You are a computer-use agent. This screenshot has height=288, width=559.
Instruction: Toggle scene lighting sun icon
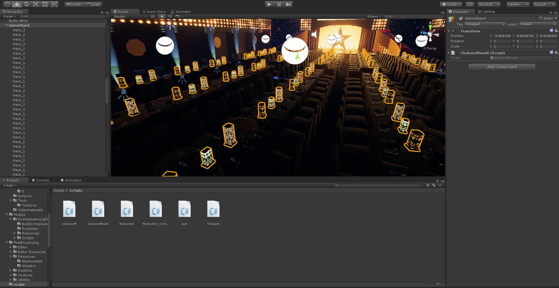pyautogui.click(x=162, y=16)
